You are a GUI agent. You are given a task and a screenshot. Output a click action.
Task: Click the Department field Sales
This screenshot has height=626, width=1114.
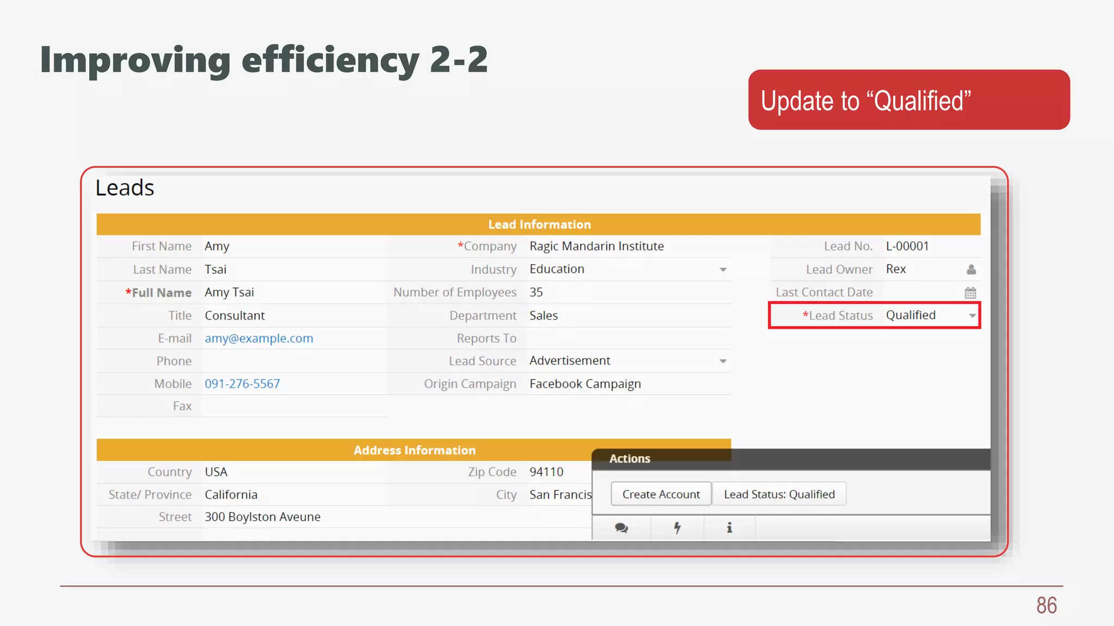pyautogui.click(x=629, y=316)
